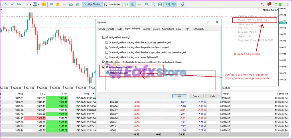Toggle Allow algorithmic trading checkbox
This screenshot has width=292, height=139.
click(x=104, y=38)
